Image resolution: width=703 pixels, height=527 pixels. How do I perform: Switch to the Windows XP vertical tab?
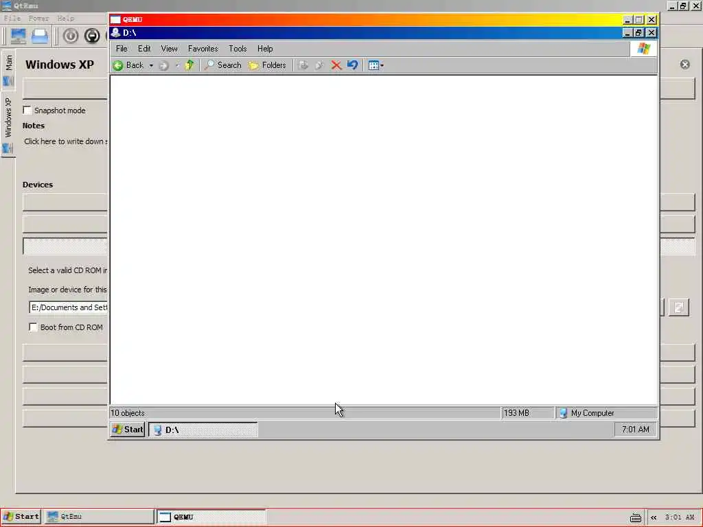coord(8,125)
